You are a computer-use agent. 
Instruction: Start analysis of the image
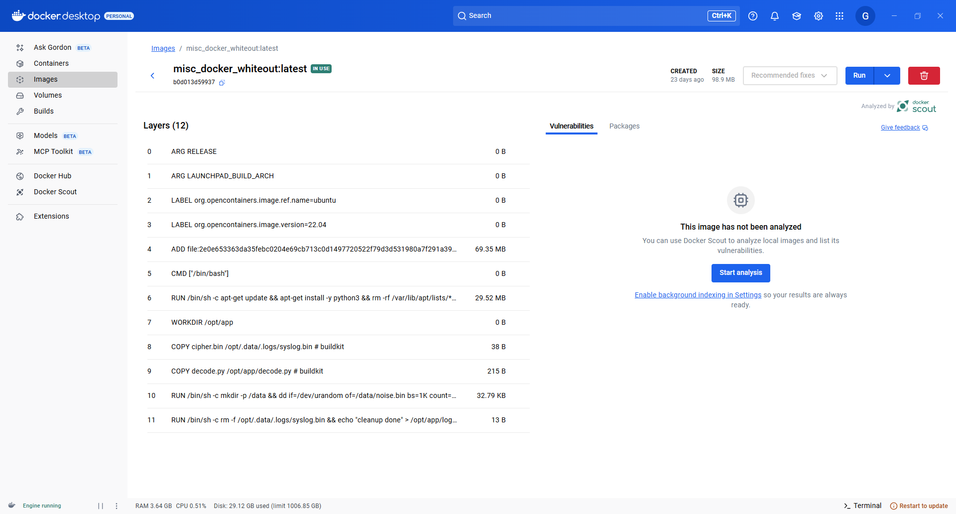740,273
